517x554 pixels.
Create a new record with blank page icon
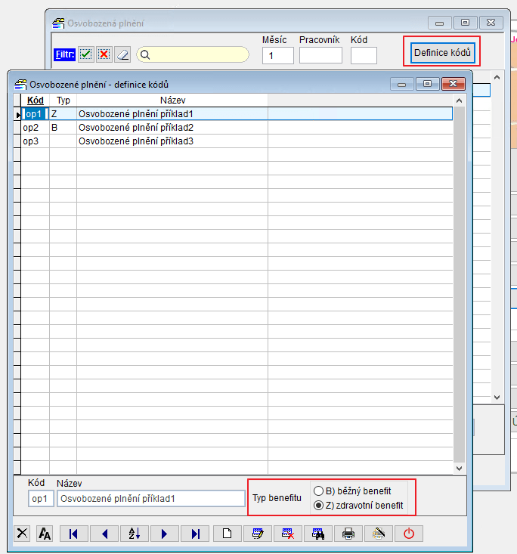[x=228, y=533]
